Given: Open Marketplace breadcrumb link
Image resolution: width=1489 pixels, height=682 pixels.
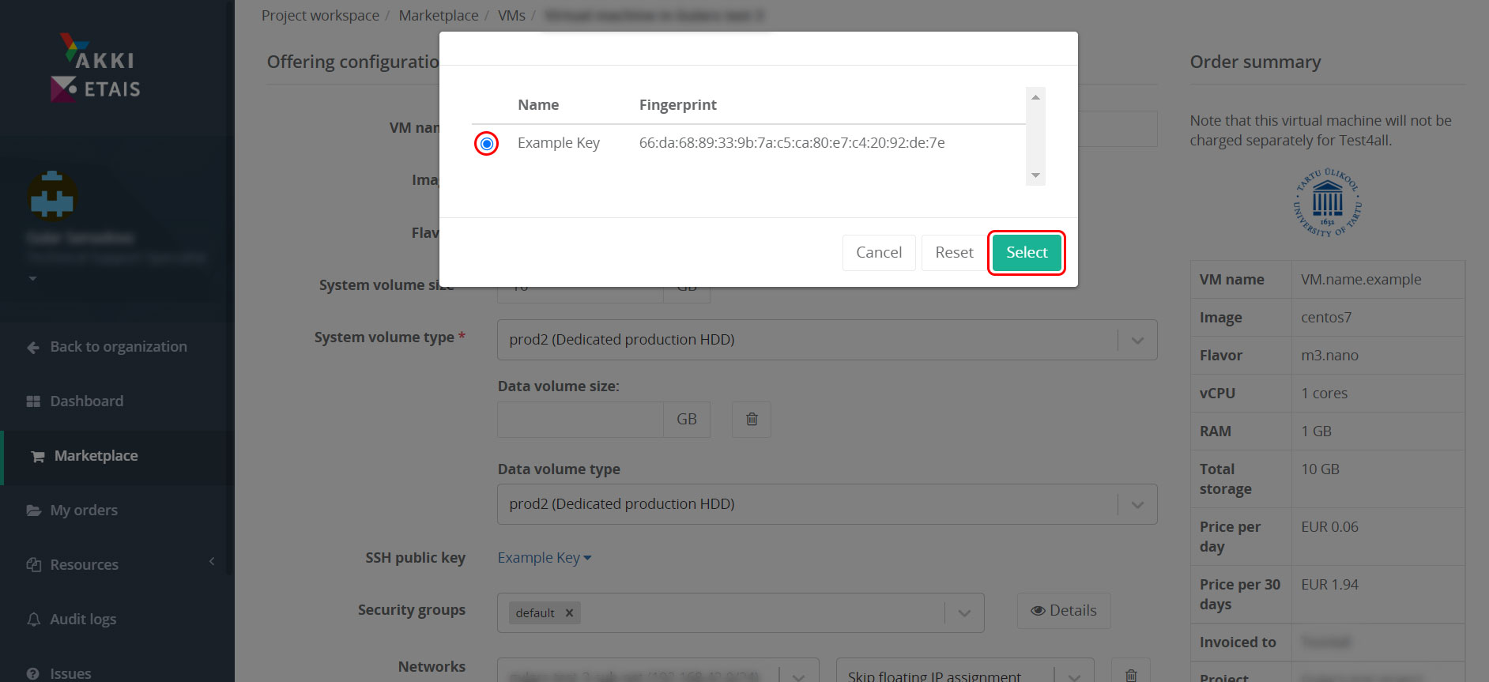Looking at the screenshot, I should pyautogui.click(x=439, y=16).
